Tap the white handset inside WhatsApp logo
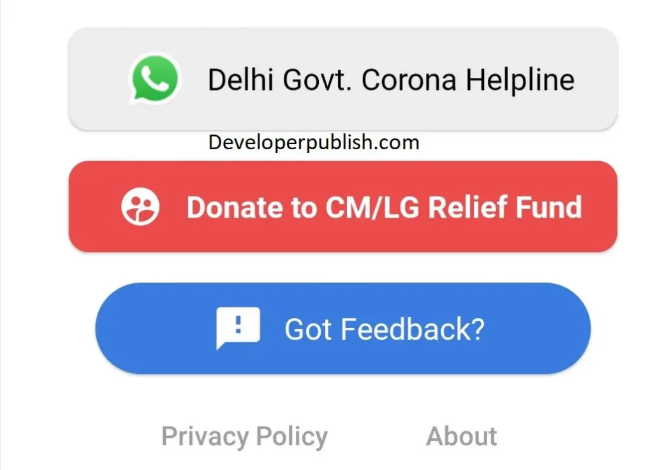Viewport: 653px width, 470px height. (155, 78)
